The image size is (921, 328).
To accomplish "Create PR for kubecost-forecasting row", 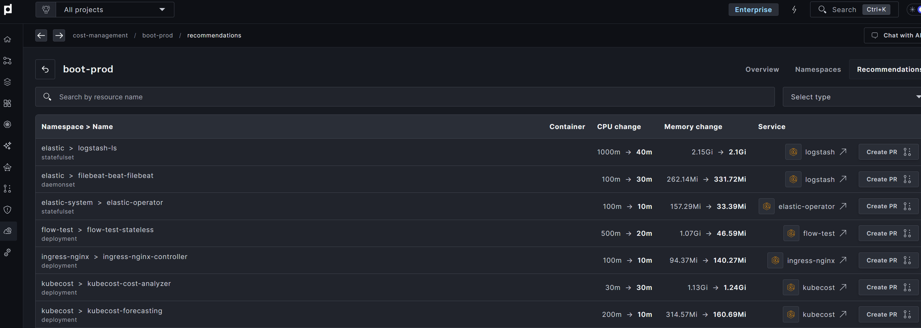I will coord(888,314).
